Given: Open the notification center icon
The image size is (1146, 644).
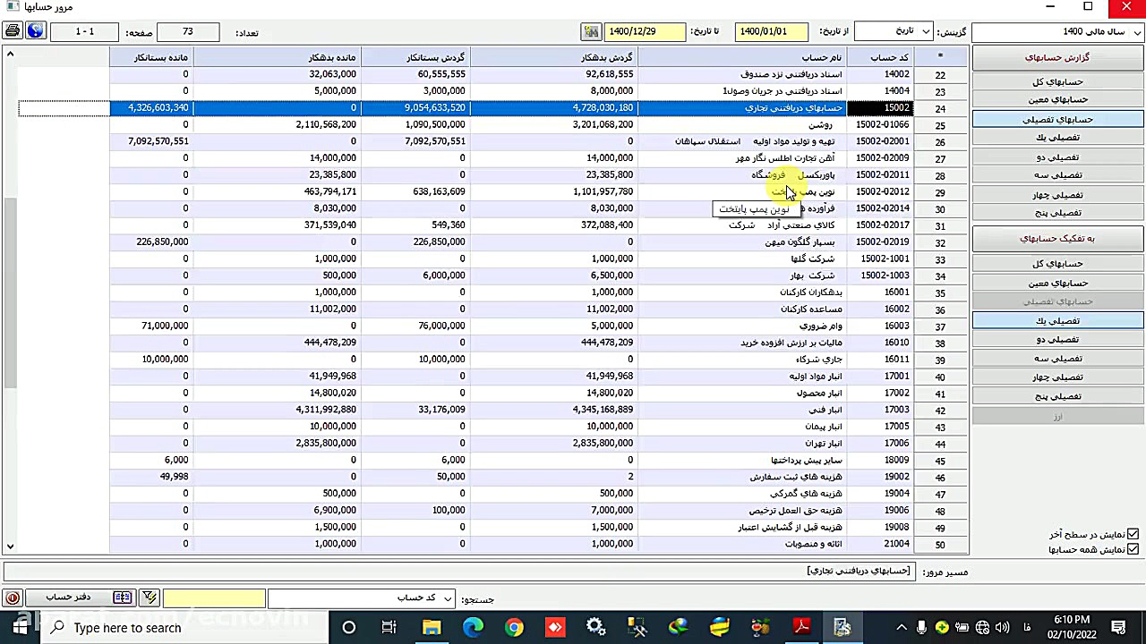Looking at the screenshot, I should click(1119, 628).
